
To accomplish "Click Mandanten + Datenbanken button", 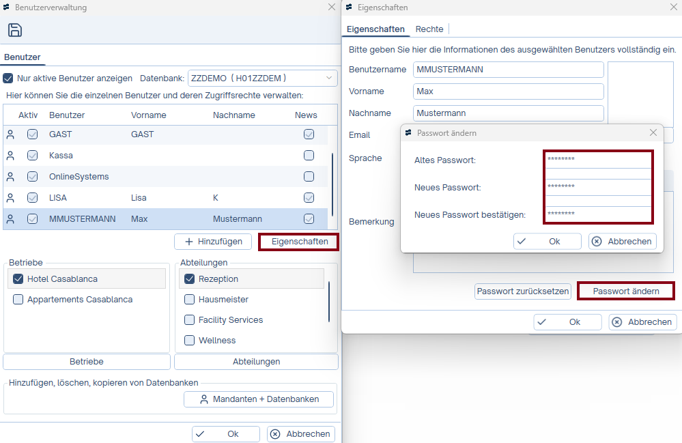I will pyautogui.click(x=259, y=399).
